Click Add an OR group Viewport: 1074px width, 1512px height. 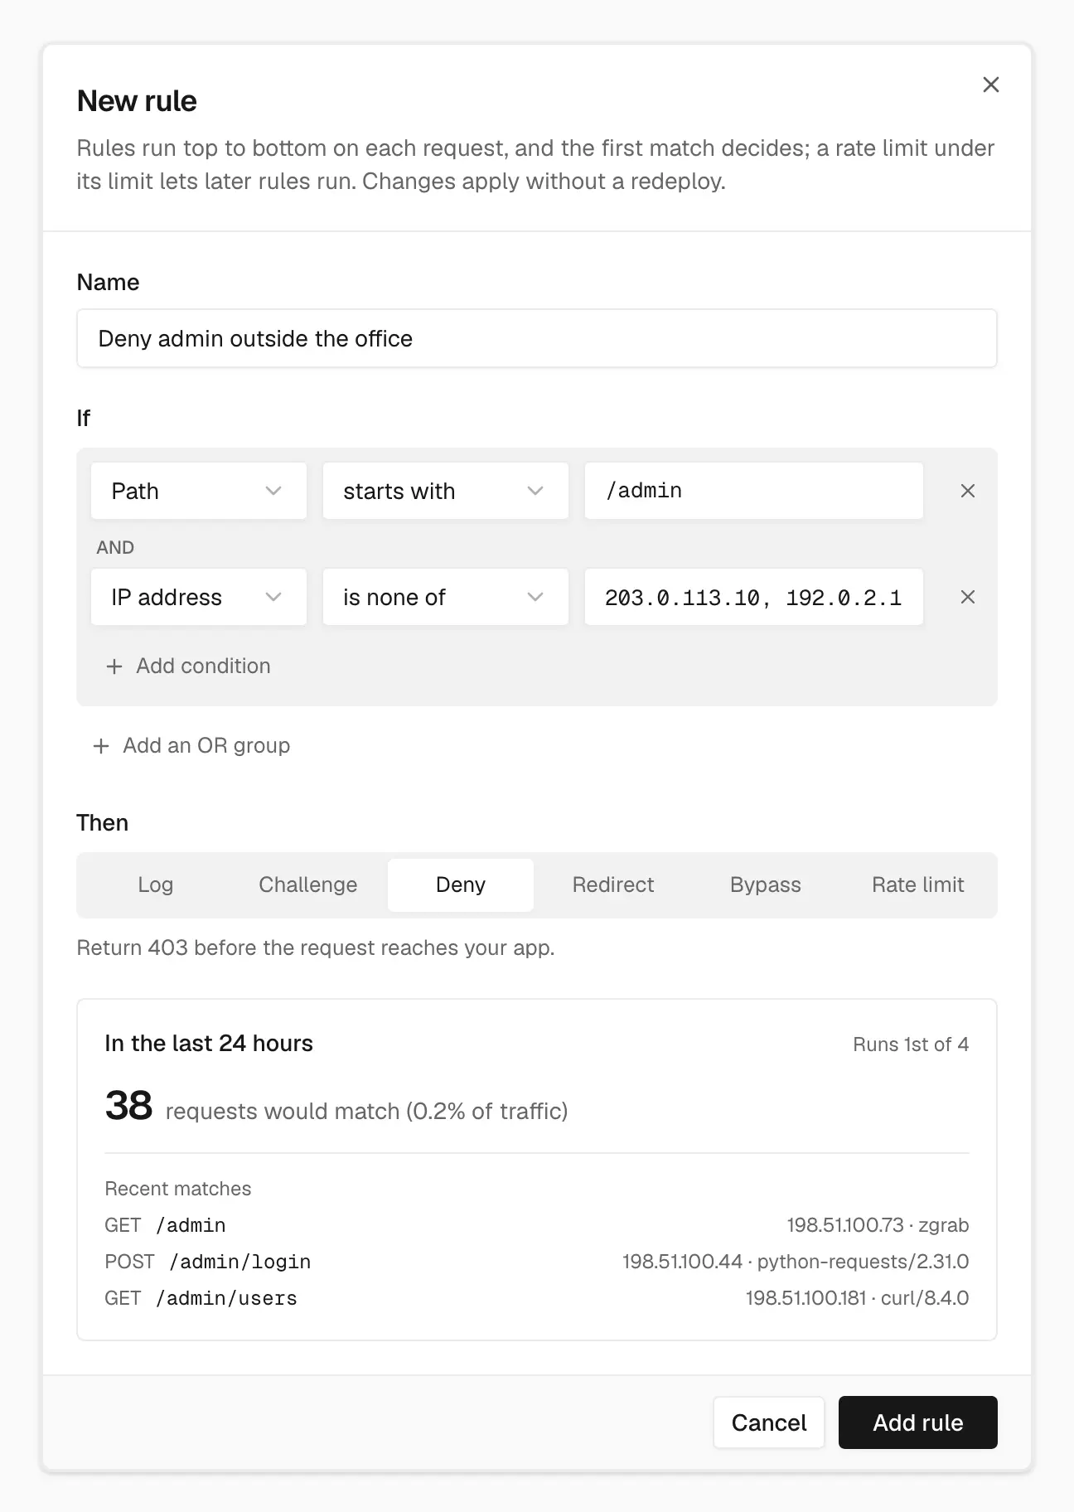tap(192, 746)
